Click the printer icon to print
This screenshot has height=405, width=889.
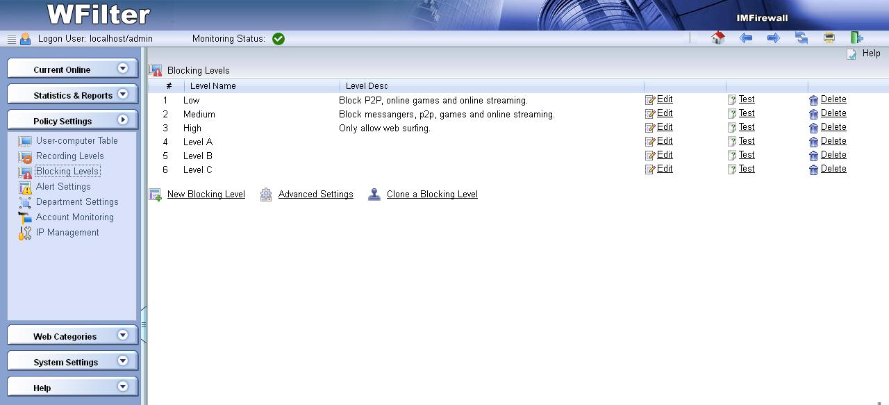(x=829, y=38)
